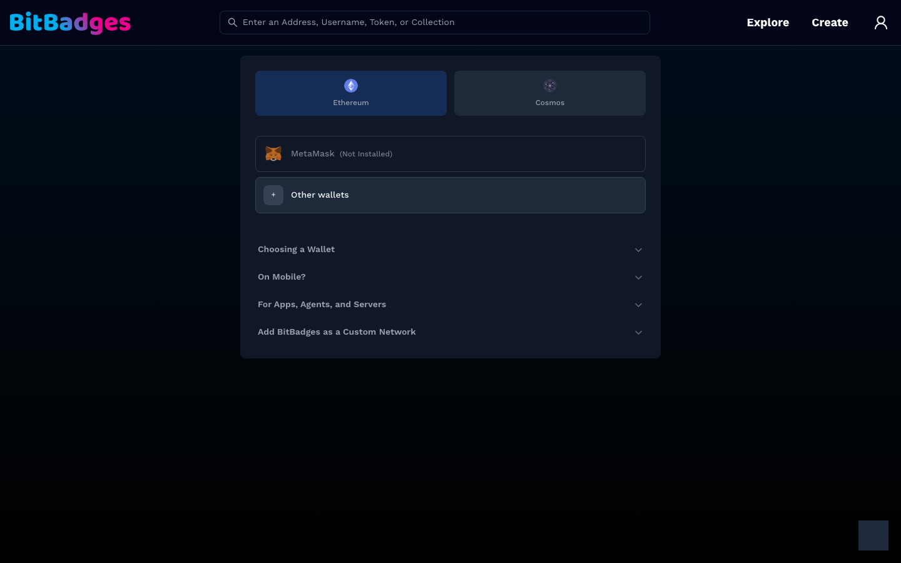Choose the MetaMask wallet option
The image size is (901, 563).
click(450, 154)
